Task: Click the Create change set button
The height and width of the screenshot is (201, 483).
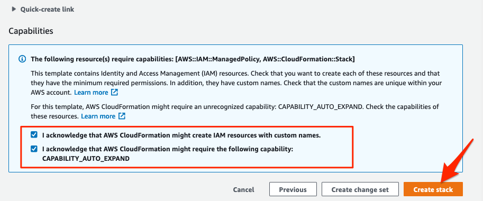Action: pyautogui.click(x=360, y=189)
